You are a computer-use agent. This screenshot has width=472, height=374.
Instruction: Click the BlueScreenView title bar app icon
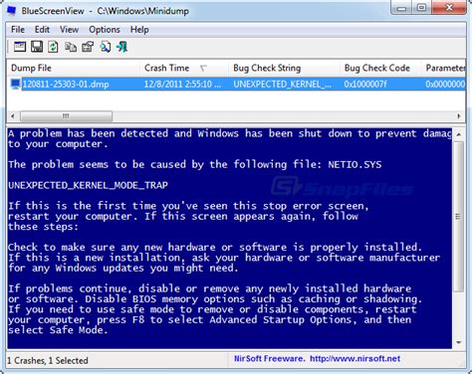tap(11, 11)
